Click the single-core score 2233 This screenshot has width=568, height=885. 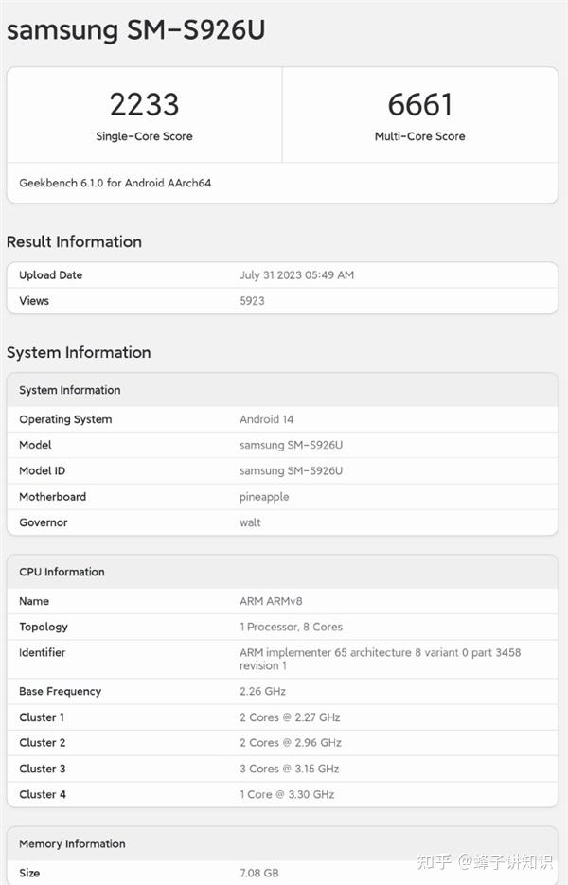pos(144,104)
